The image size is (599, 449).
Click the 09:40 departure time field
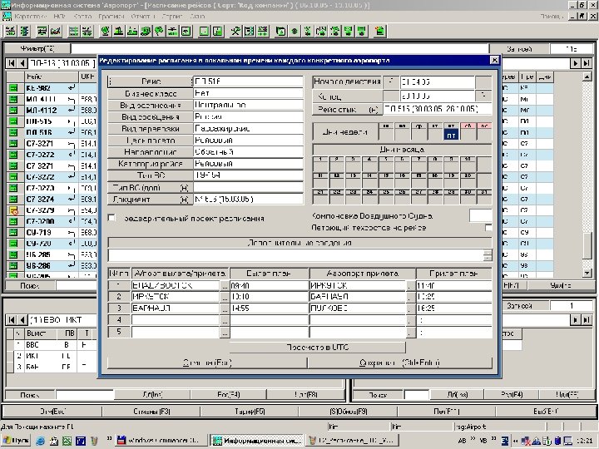(x=269, y=285)
